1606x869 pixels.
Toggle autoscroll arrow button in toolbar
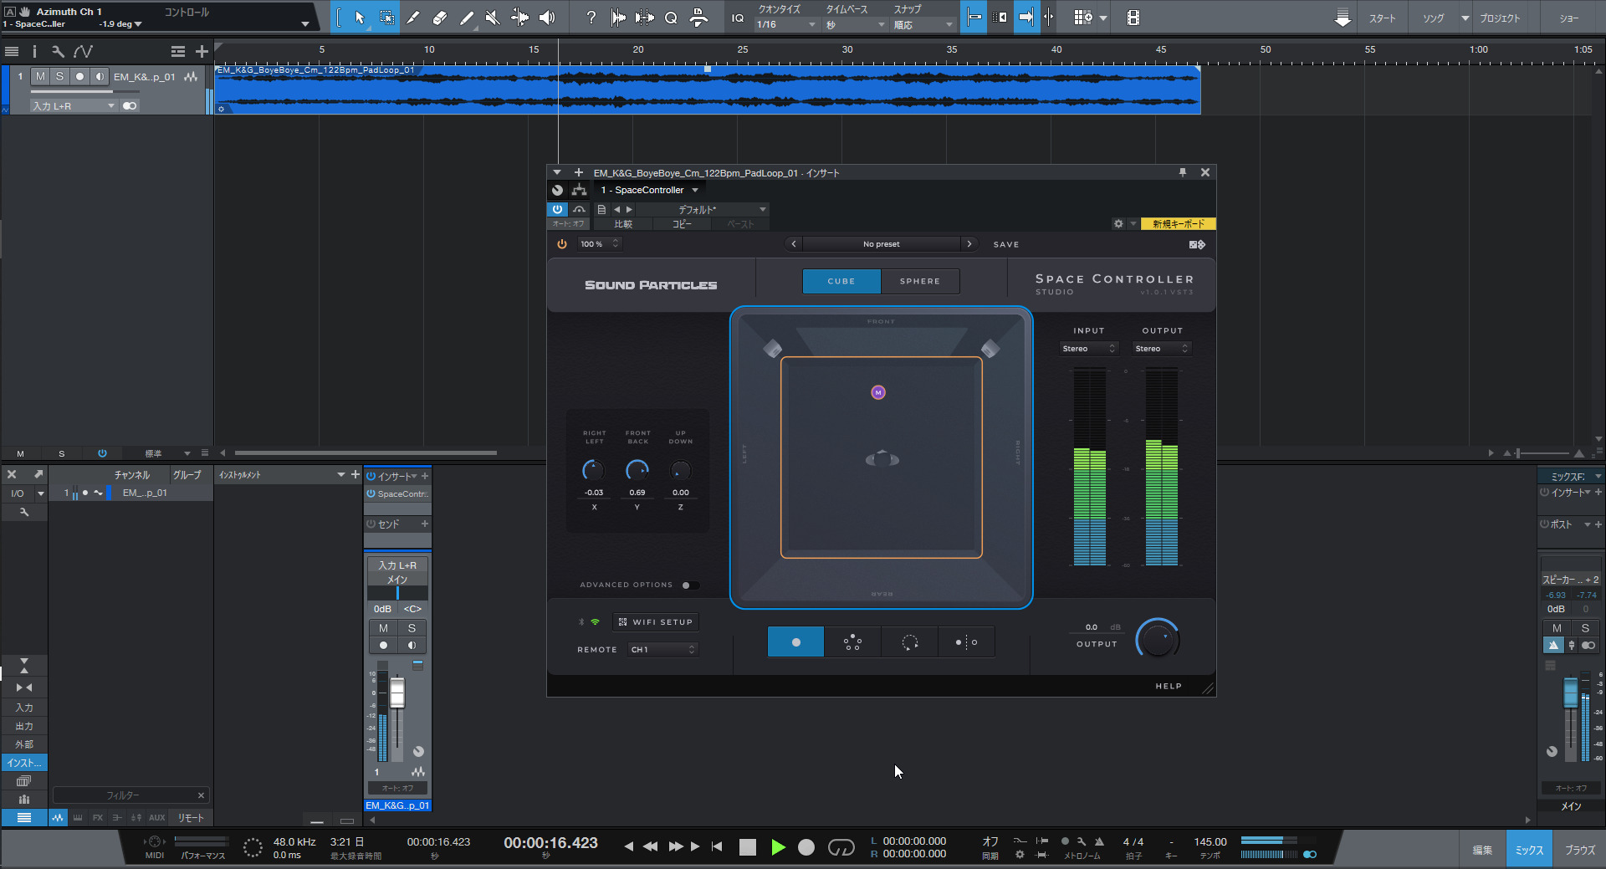click(x=1025, y=18)
